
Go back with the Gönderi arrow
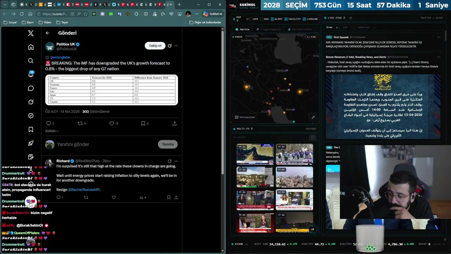(48, 33)
